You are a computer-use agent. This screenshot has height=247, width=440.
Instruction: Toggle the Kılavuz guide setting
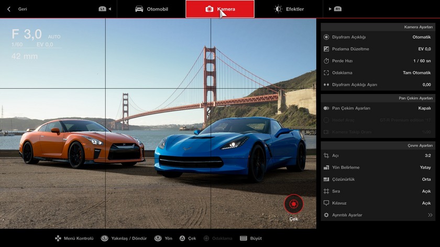(378, 203)
